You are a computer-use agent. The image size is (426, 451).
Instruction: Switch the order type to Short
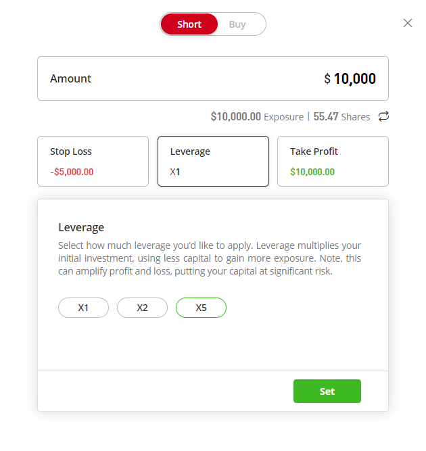[189, 24]
